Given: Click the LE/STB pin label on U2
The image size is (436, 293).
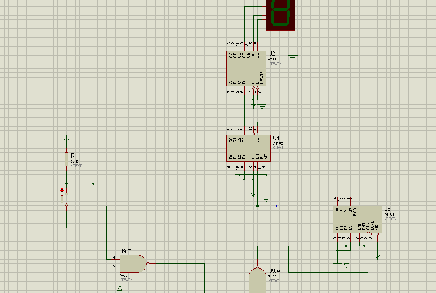Looking at the screenshot, I should [262, 77].
